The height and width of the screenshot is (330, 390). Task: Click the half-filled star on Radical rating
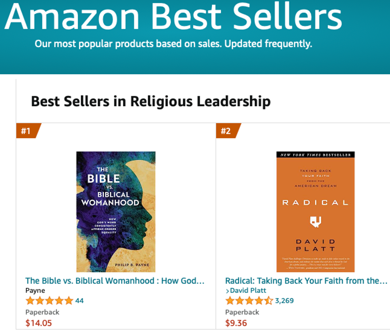[268, 301]
